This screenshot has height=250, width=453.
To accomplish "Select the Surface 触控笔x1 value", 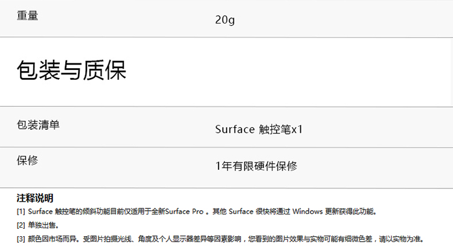I will pyautogui.click(x=259, y=129).
